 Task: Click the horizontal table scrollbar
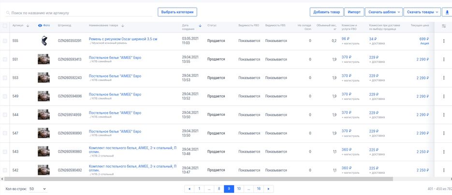198,179
